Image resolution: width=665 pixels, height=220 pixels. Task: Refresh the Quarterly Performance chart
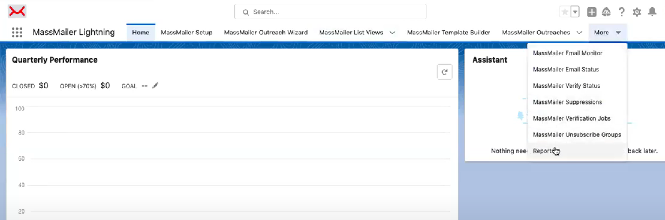click(x=444, y=72)
